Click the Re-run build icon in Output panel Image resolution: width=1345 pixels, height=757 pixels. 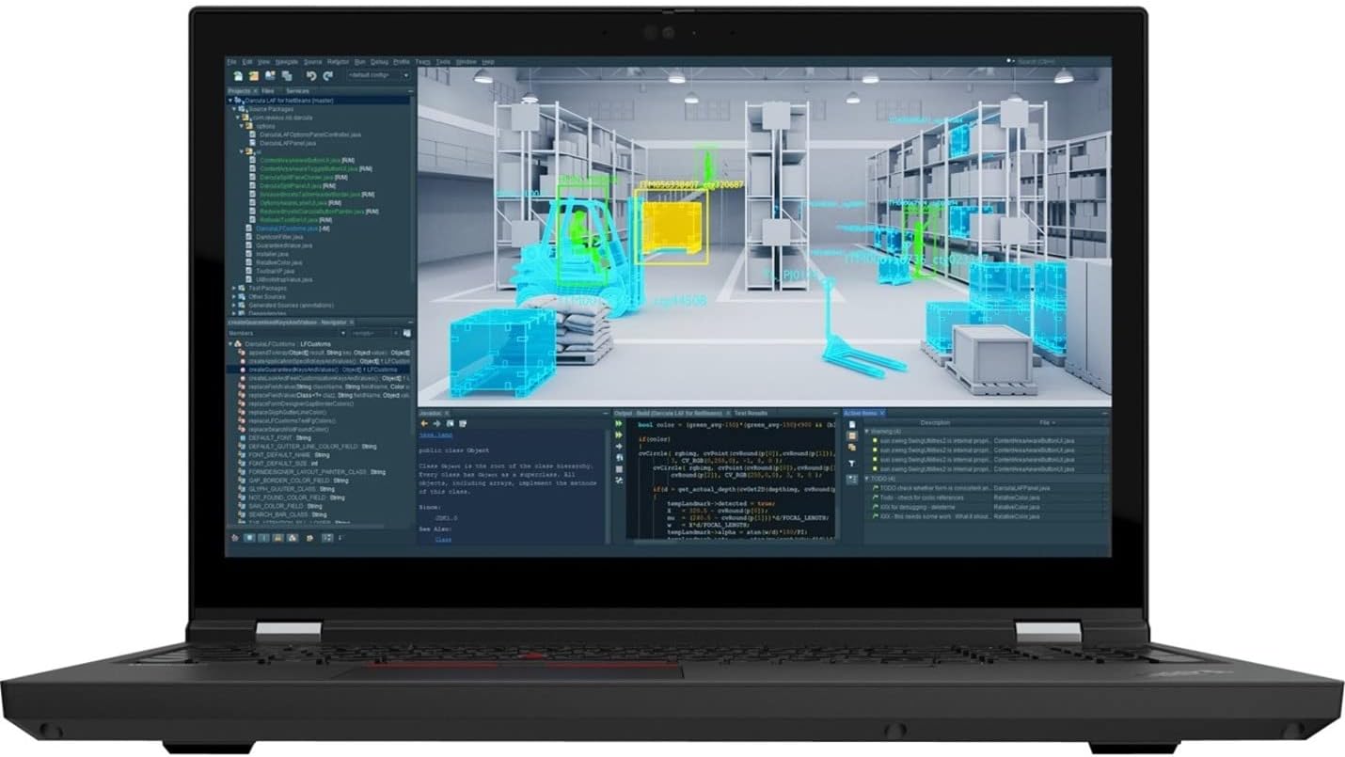point(619,424)
